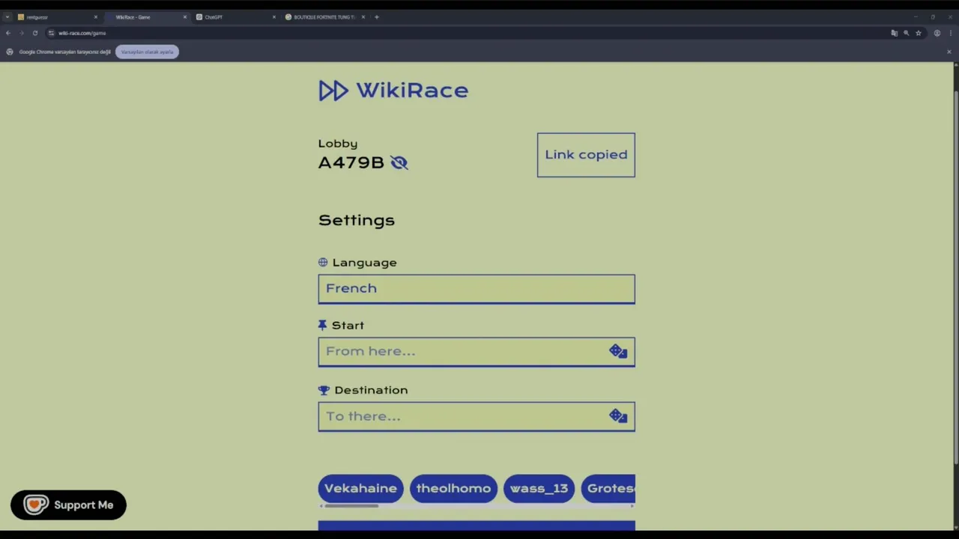
Task: Select the theolhomo player chip
Action: coord(453,488)
